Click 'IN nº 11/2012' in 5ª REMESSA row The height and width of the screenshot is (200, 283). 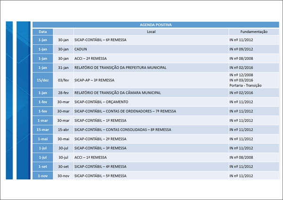(x=241, y=176)
